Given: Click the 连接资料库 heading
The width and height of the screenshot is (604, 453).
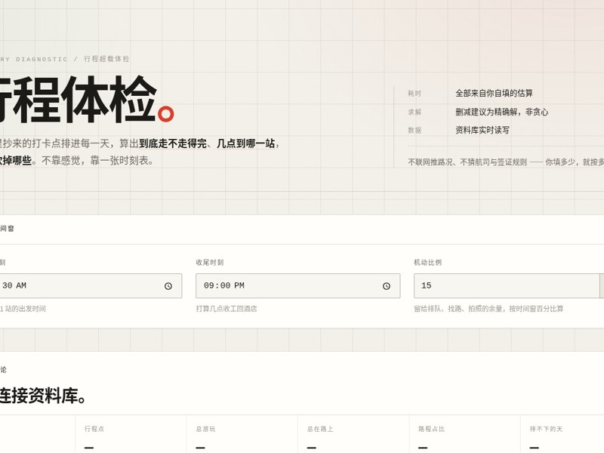Looking at the screenshot, I should pyautogui.click(x=43, y=396).
